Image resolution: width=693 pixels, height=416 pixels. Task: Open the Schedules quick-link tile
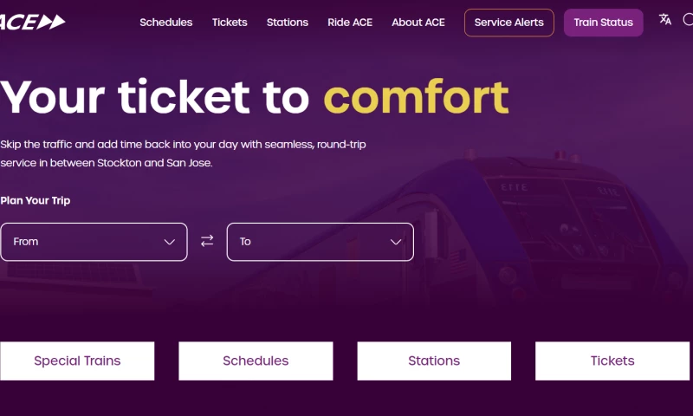[x=256, y=361]
